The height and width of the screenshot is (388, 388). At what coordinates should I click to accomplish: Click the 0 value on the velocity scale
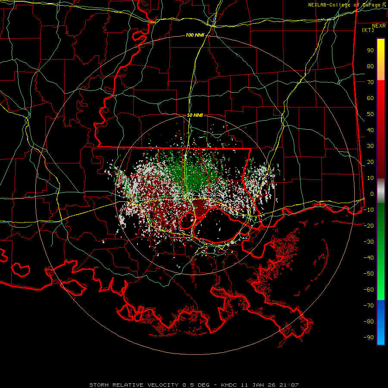pyautogui.click(x=372, y=194)
